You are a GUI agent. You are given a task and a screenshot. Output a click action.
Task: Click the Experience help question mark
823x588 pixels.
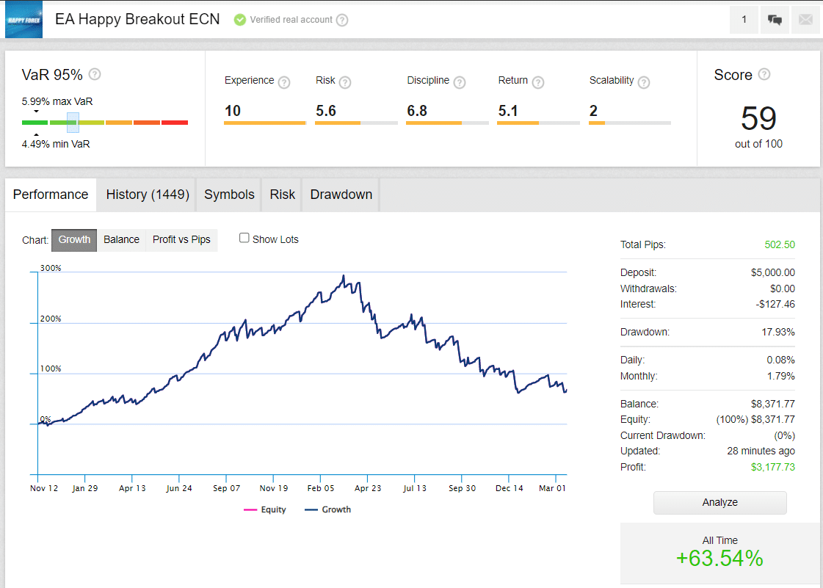pyautogui.click(x=284, y=82)
